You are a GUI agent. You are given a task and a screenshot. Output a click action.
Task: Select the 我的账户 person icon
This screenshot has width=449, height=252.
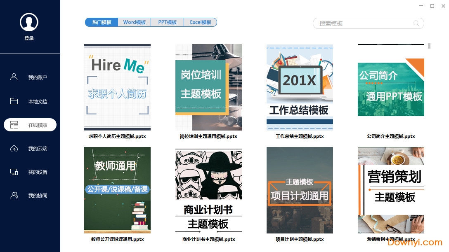tap(14, 77)
